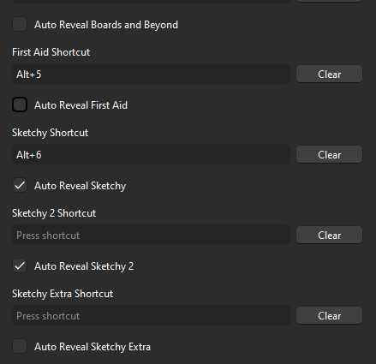Click the Auto Reveal Sketchy Extra label text
Viewport: 376px width, 364px height.
pyautogui.click(x=93, y=347)
